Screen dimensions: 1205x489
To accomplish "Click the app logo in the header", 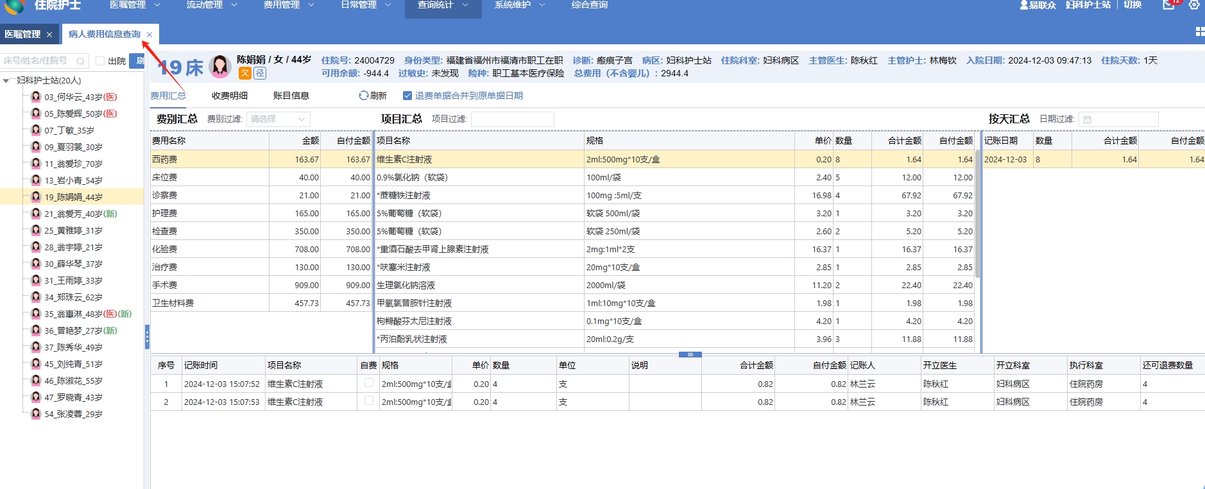I will [14, 6].
